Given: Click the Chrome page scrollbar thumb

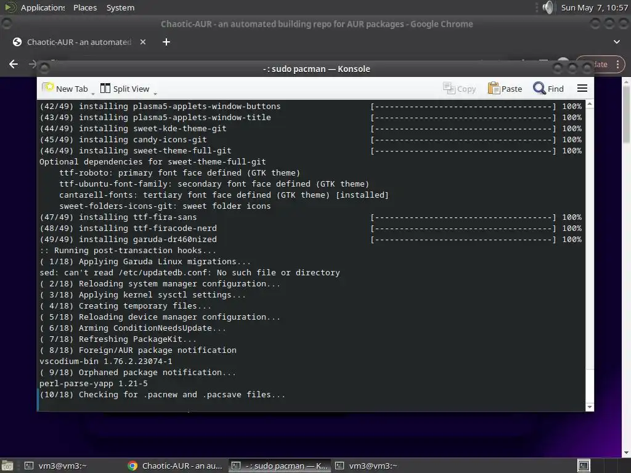Looking at the screenshot, I should pos(627,114).
